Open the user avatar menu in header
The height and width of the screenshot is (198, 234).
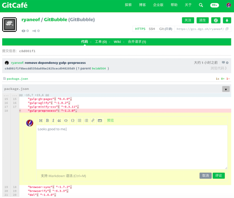pyautogui.click(x=229, y=5)
